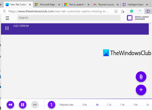Close the Microsoft Edge tab
This screenshot has width=152, height=110.
click(x=59, y=5)
